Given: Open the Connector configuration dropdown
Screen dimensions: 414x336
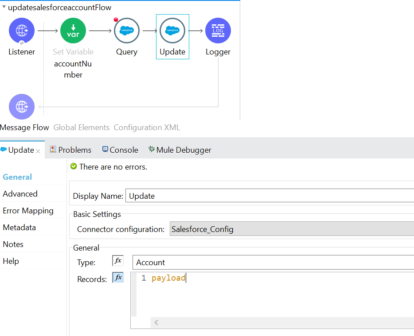Looking at the screenshot, I should point(292,229).
